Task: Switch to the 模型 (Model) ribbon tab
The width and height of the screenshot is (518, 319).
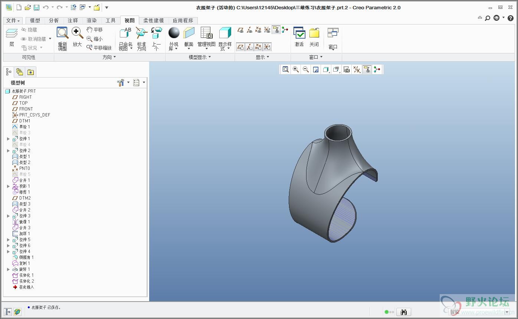Action: pyautogui.click(x=35, y=21)
